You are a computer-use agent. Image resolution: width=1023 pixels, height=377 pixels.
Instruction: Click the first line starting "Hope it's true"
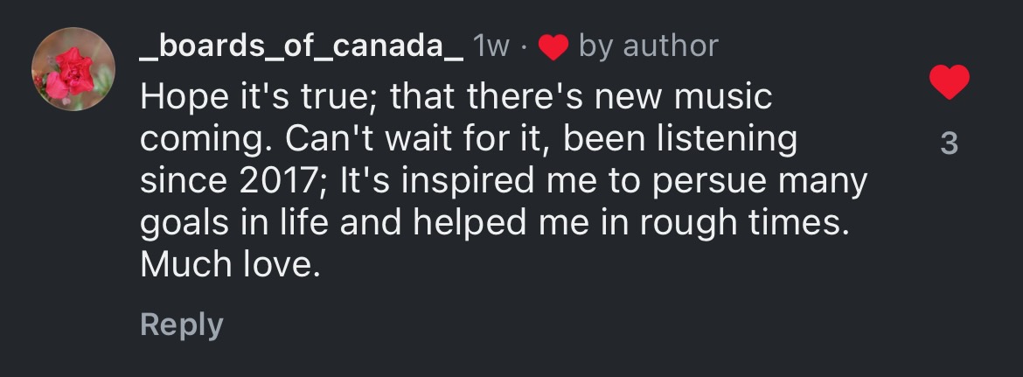(x=456, y=98)
